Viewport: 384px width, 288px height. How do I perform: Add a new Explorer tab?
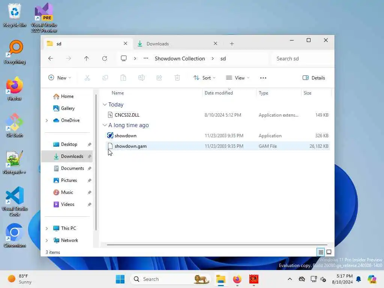[x=232, y=44]
